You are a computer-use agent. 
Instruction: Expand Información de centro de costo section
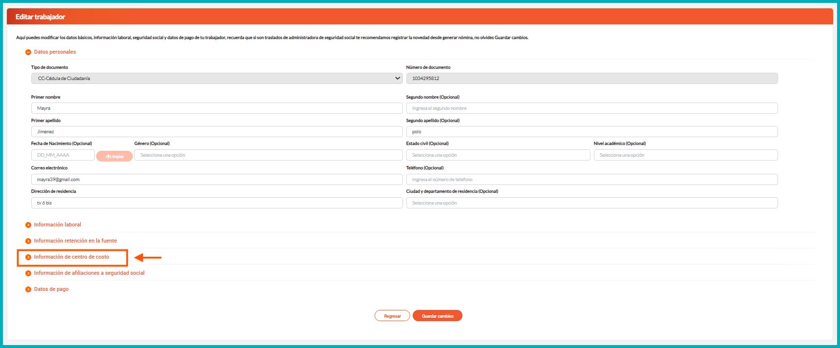[x=72, y=257]
